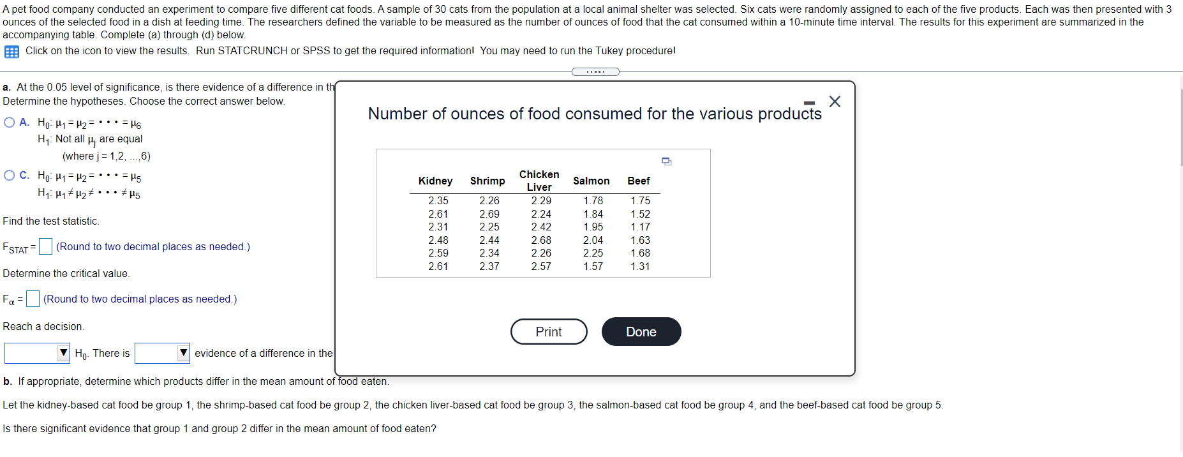Viewport: 1183px width, 457px height.
Task: Select hypothesis option C radio button
Action: (9, 176)
